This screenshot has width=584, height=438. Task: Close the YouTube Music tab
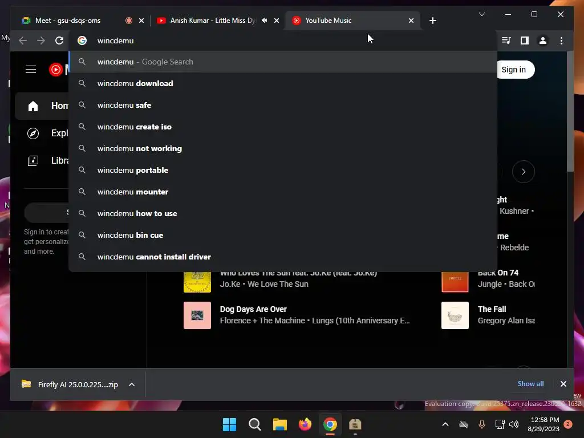(411, 21)
